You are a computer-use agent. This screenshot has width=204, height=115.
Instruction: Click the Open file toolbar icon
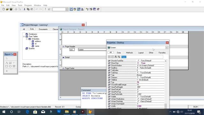(7, 9)
